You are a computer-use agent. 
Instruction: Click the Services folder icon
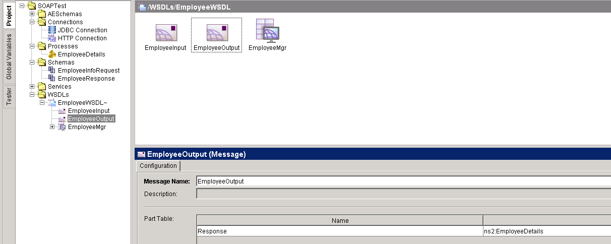[42, 87]
